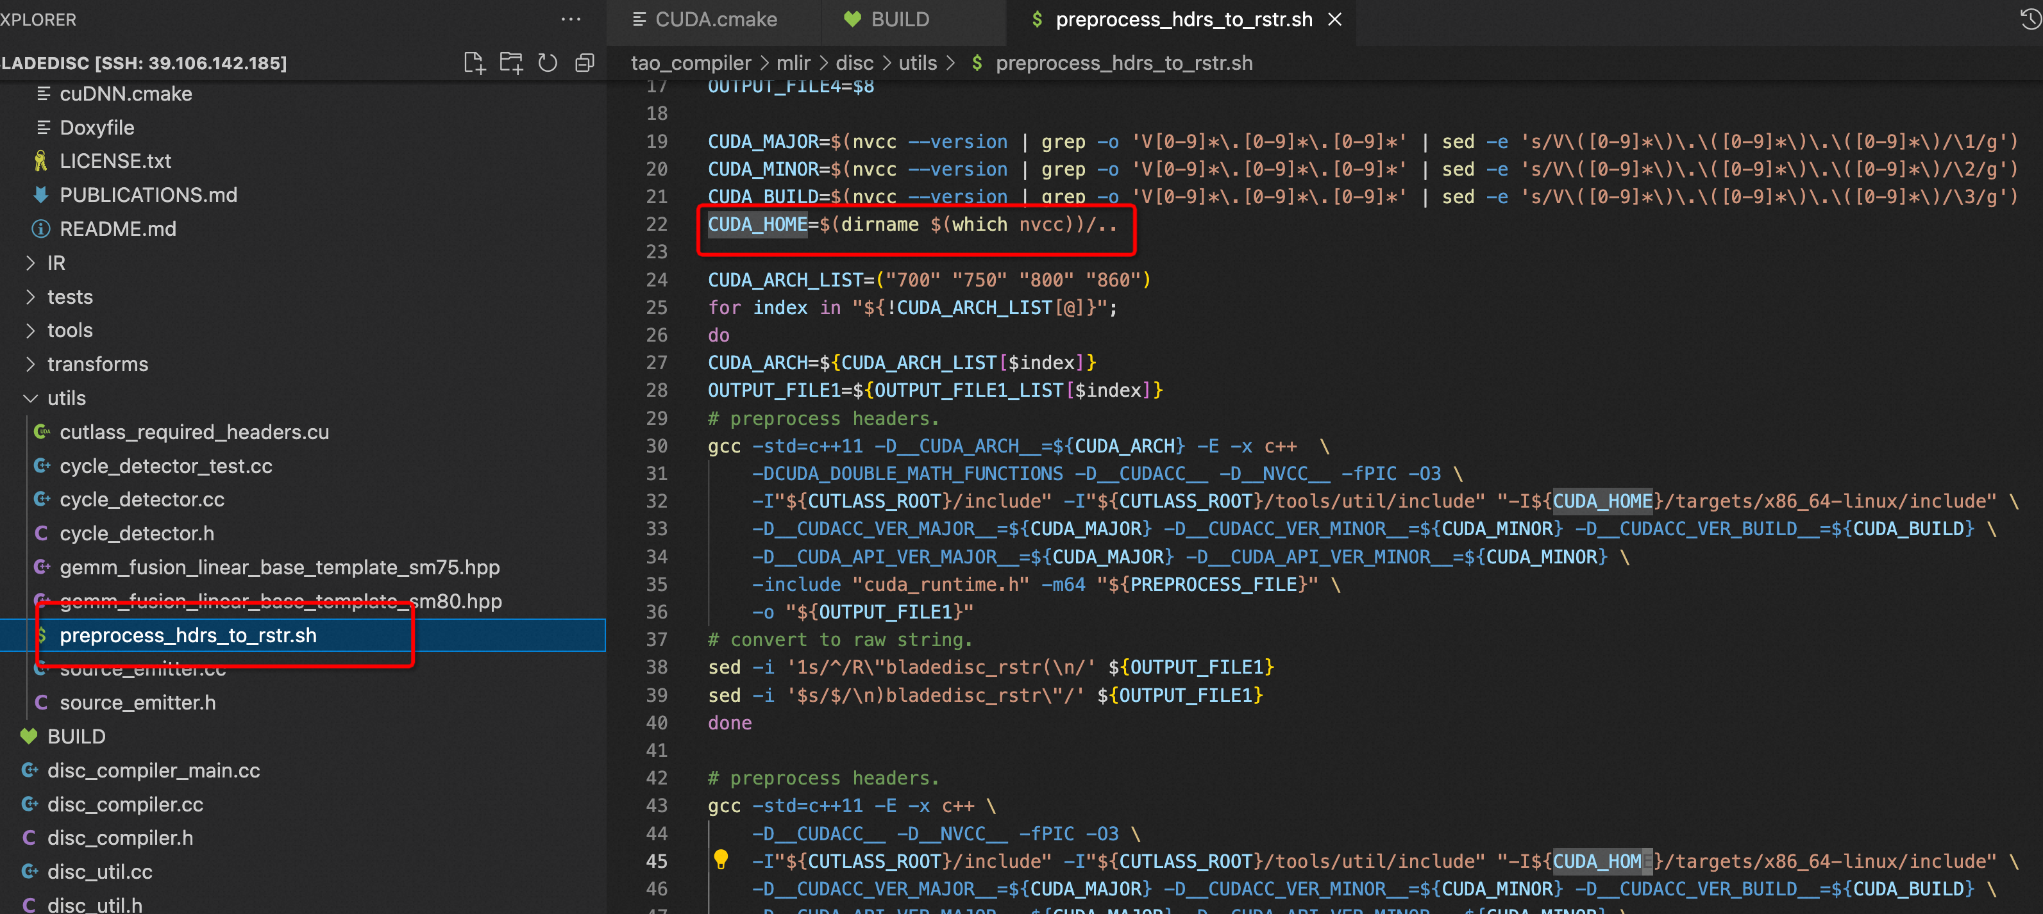This screenshot has height=914, width=2043.
Task: Click line number 22 in the gutter
Action: (x=657, y=224)
